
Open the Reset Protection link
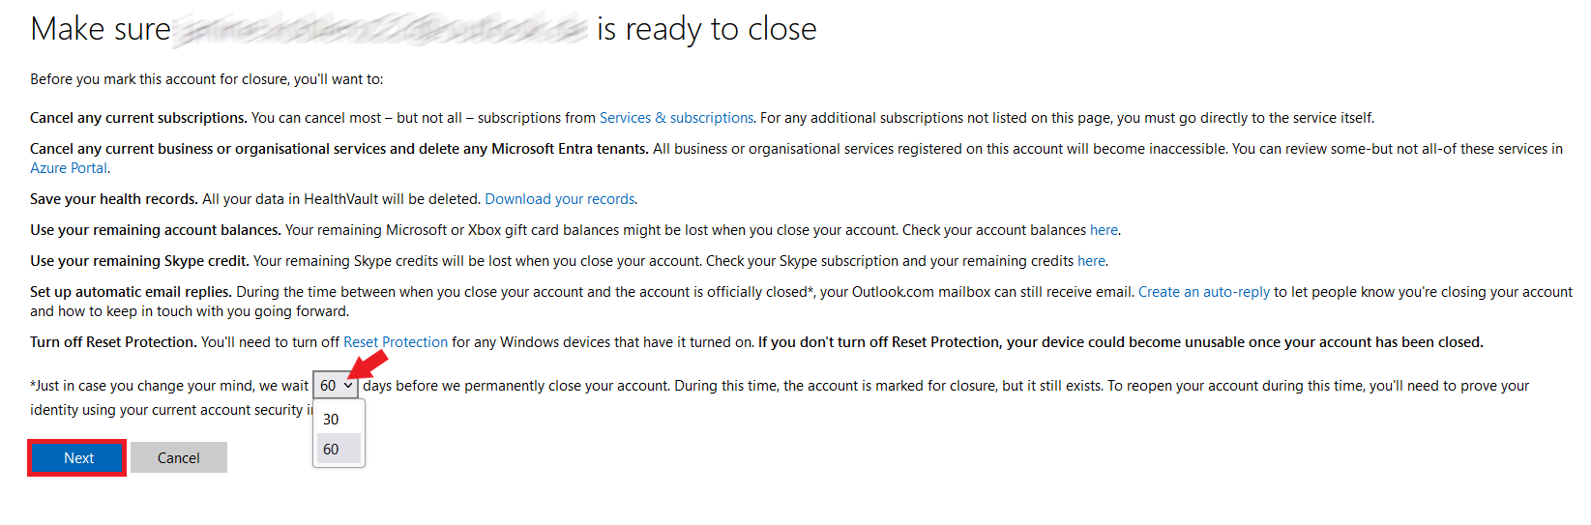[x=396, y=342]
